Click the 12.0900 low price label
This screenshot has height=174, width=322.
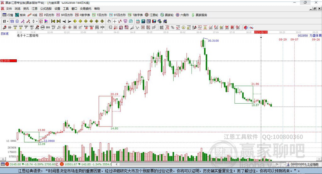49,141
